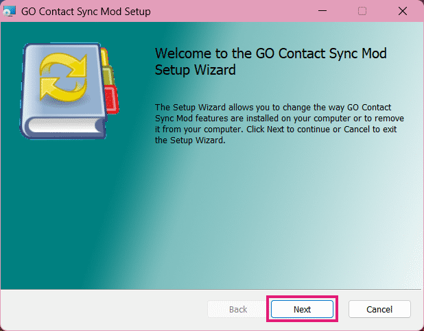The image size is (424, 331).
Task: Open the installer icon in title bar
Action: tap(10, 12)
